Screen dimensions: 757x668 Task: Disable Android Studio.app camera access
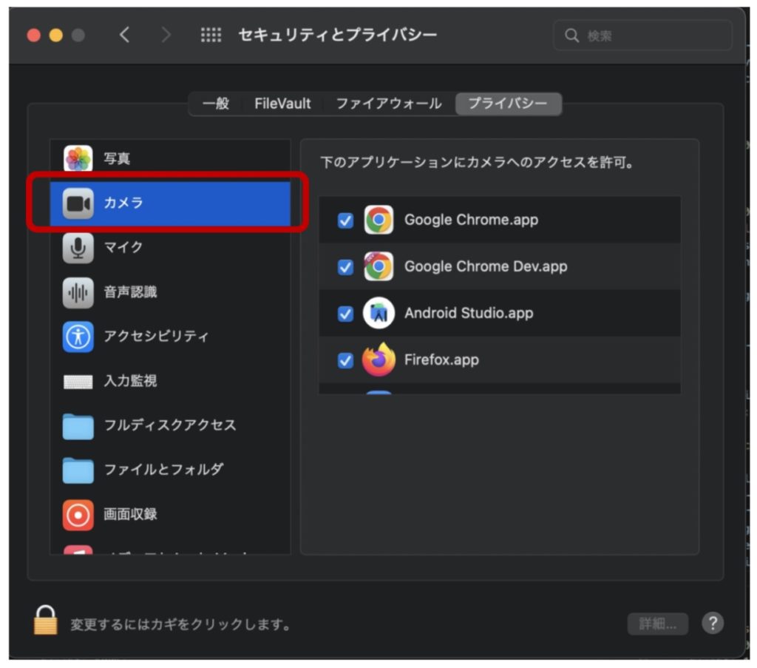[x=345, y=314]
